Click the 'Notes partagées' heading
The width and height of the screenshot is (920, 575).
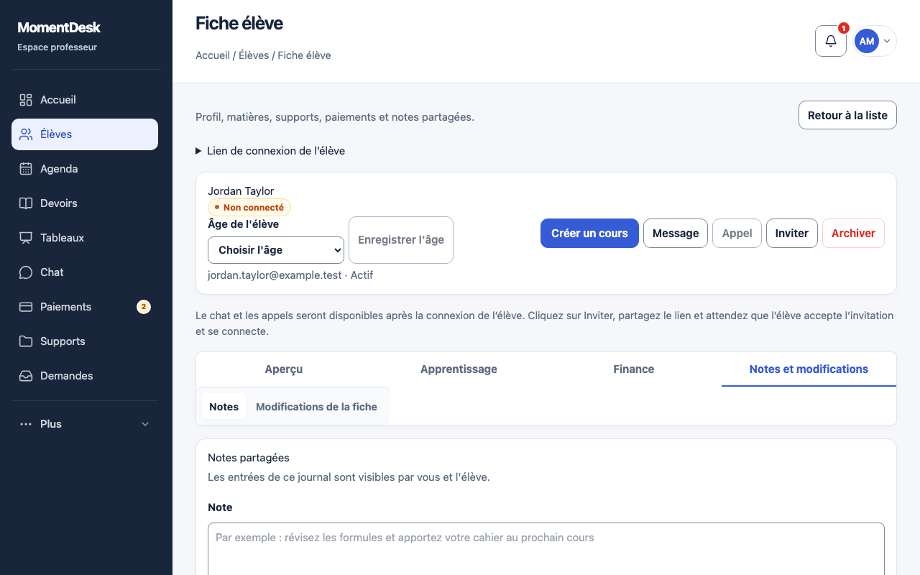point(249,458)
